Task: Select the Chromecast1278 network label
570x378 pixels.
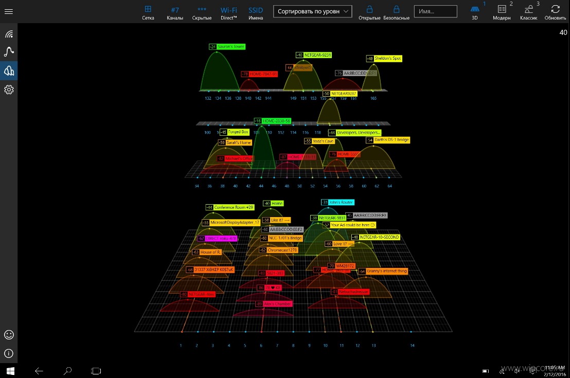Action: pyautogui.click(x=279, y=250)
